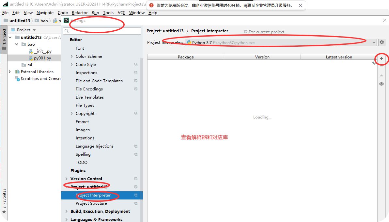The width and height of the screenshot is (389, 222).
Task: Select the Project Structure entry
Action: coord(91,203)
